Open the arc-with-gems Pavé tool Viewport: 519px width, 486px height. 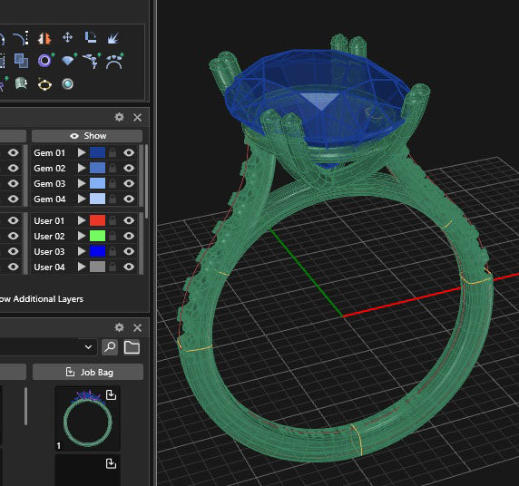[114, 61]
